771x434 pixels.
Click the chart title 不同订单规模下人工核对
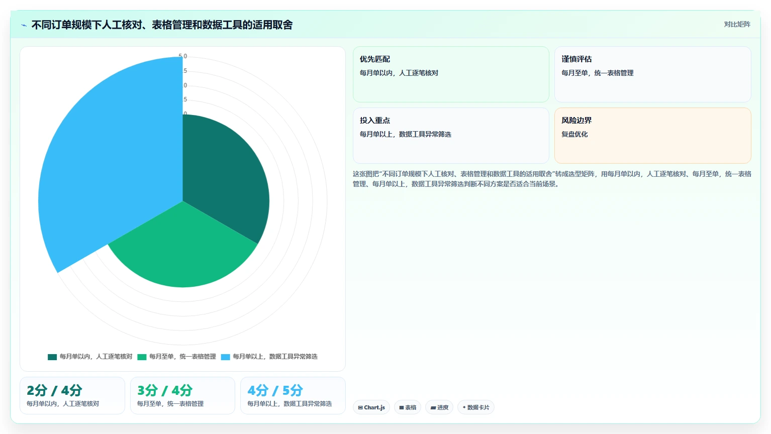(x=162, y=25)
